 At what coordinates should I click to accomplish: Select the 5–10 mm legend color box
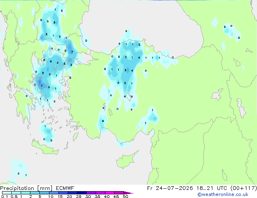click(44, 193)
